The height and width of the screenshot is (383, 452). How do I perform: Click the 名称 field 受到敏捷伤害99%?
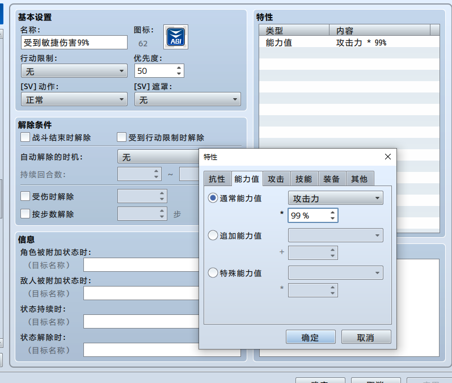74,43
